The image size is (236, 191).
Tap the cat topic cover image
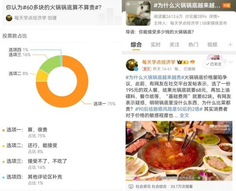tap(138, 13)
